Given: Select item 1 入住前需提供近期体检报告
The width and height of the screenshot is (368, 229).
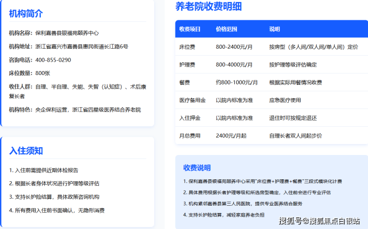Looking at the screenshot, I should (44, 170).
